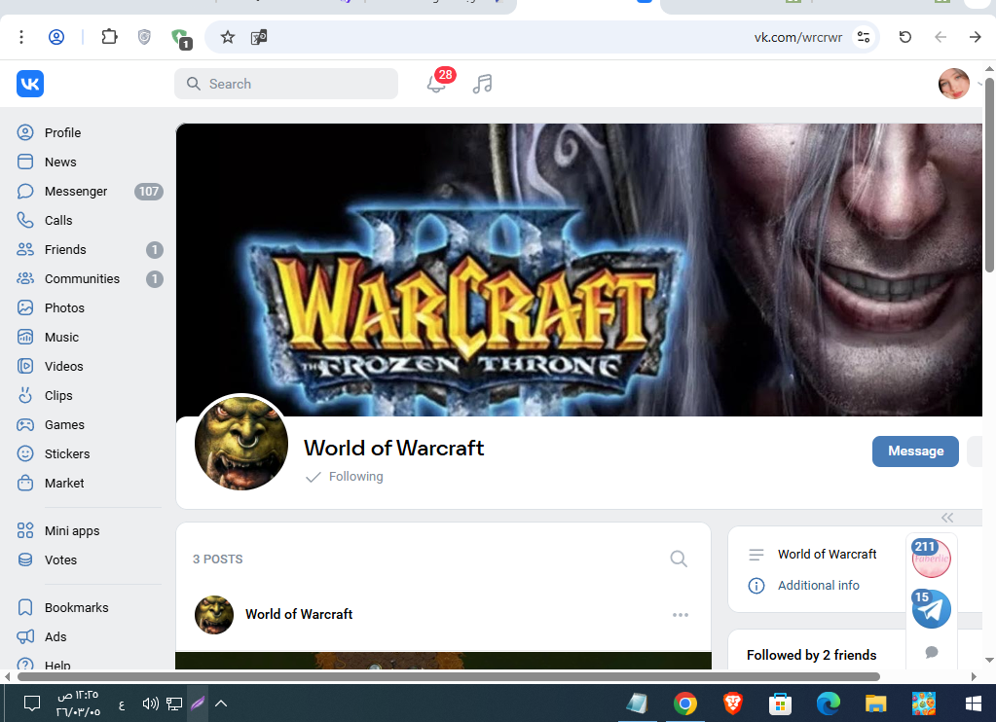The image size is (996, 722).
Task: Click the Search input field
Action: [286, 84]
